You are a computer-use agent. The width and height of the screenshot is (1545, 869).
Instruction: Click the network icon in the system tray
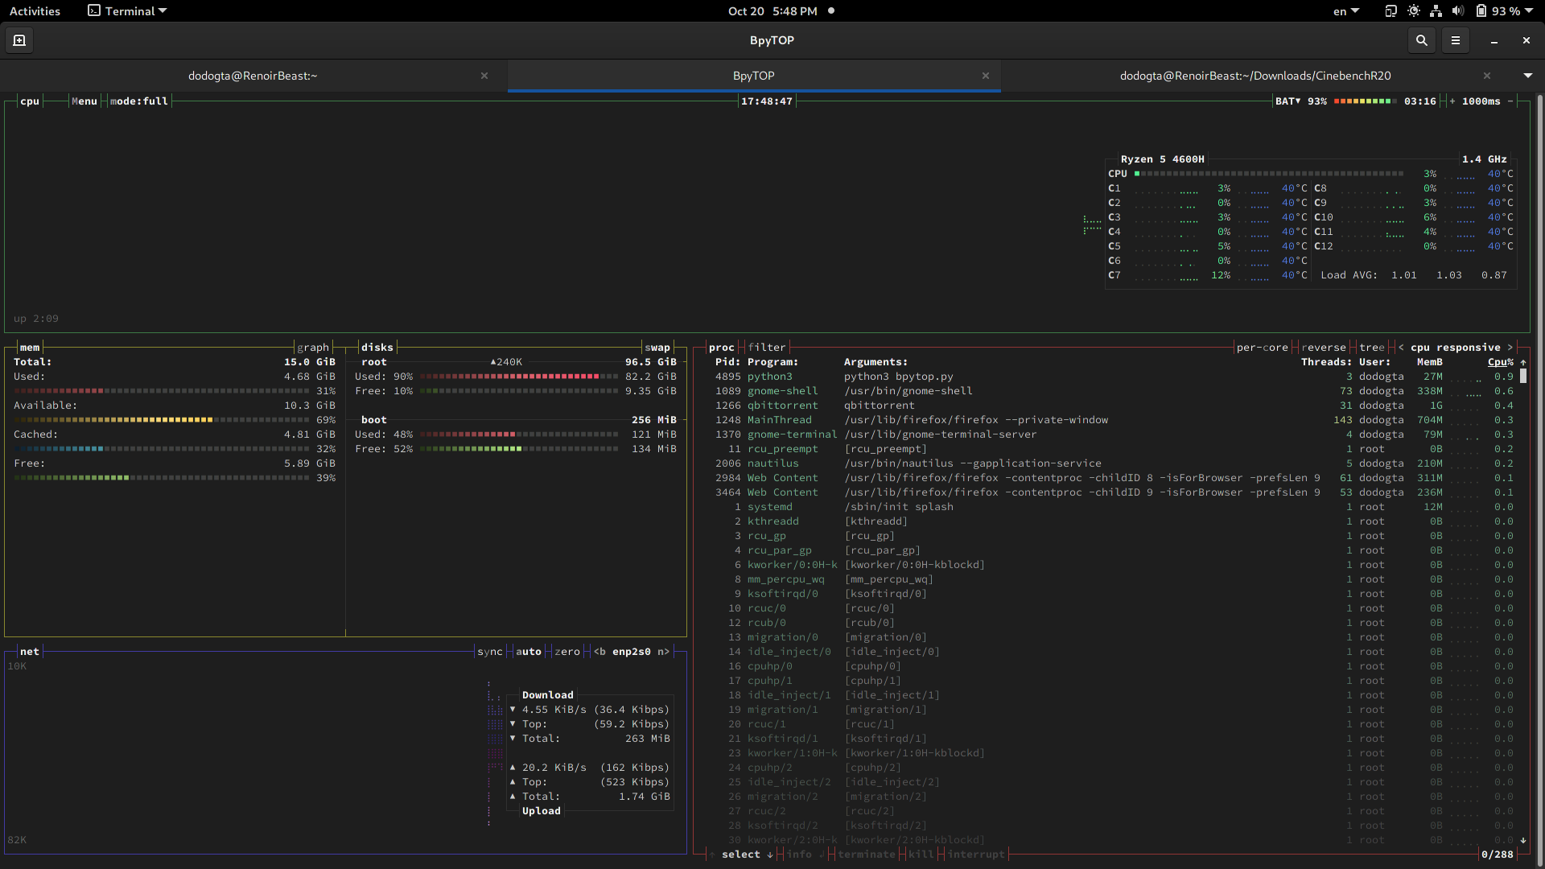click(x=1436, y=10)
